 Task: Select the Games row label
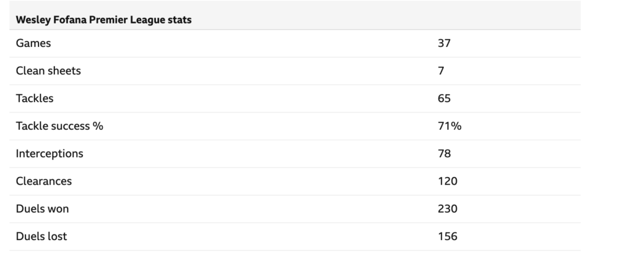(x=33, y=43)
